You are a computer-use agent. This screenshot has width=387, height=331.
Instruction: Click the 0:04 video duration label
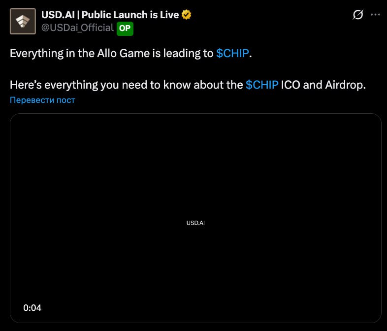32,308
